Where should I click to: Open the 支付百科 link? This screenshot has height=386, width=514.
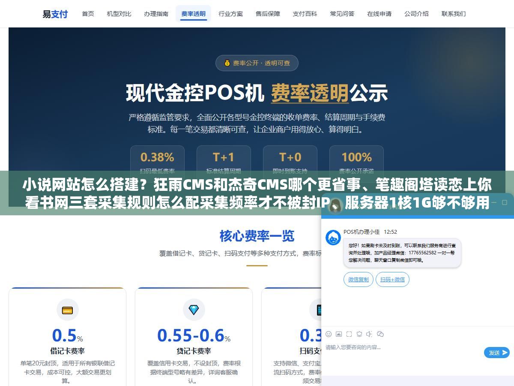pyautogui.click(x=305, y=14)
